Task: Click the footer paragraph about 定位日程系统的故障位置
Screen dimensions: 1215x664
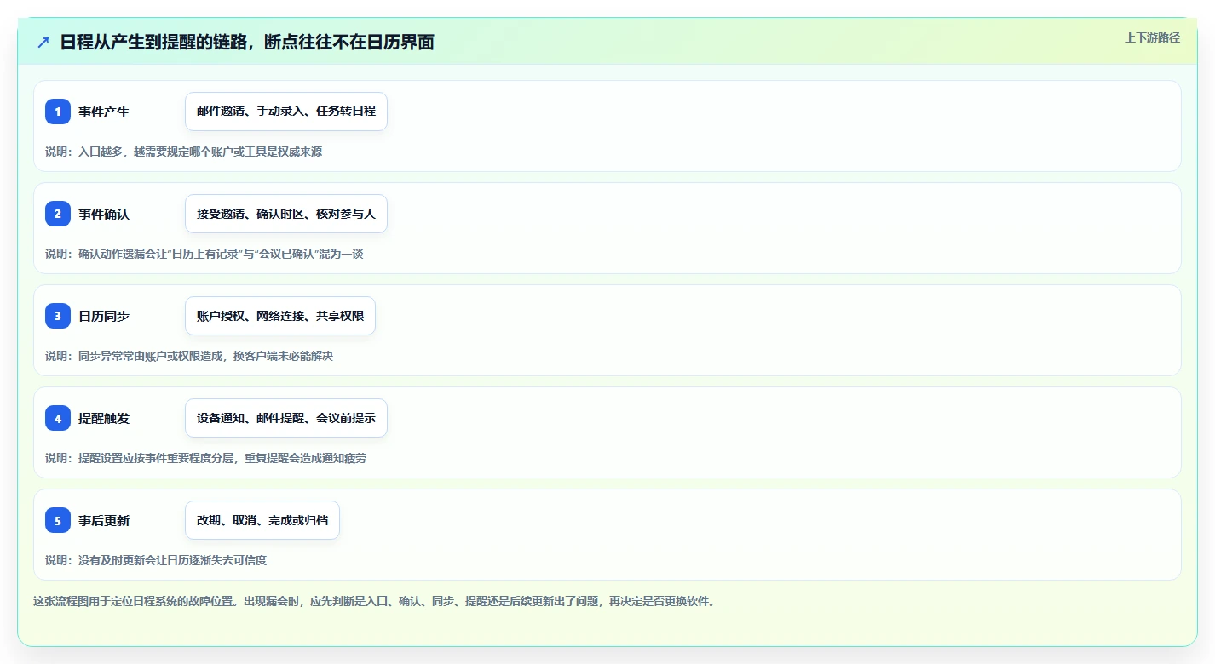Action: pyautogui.click(x=376, y=601)
